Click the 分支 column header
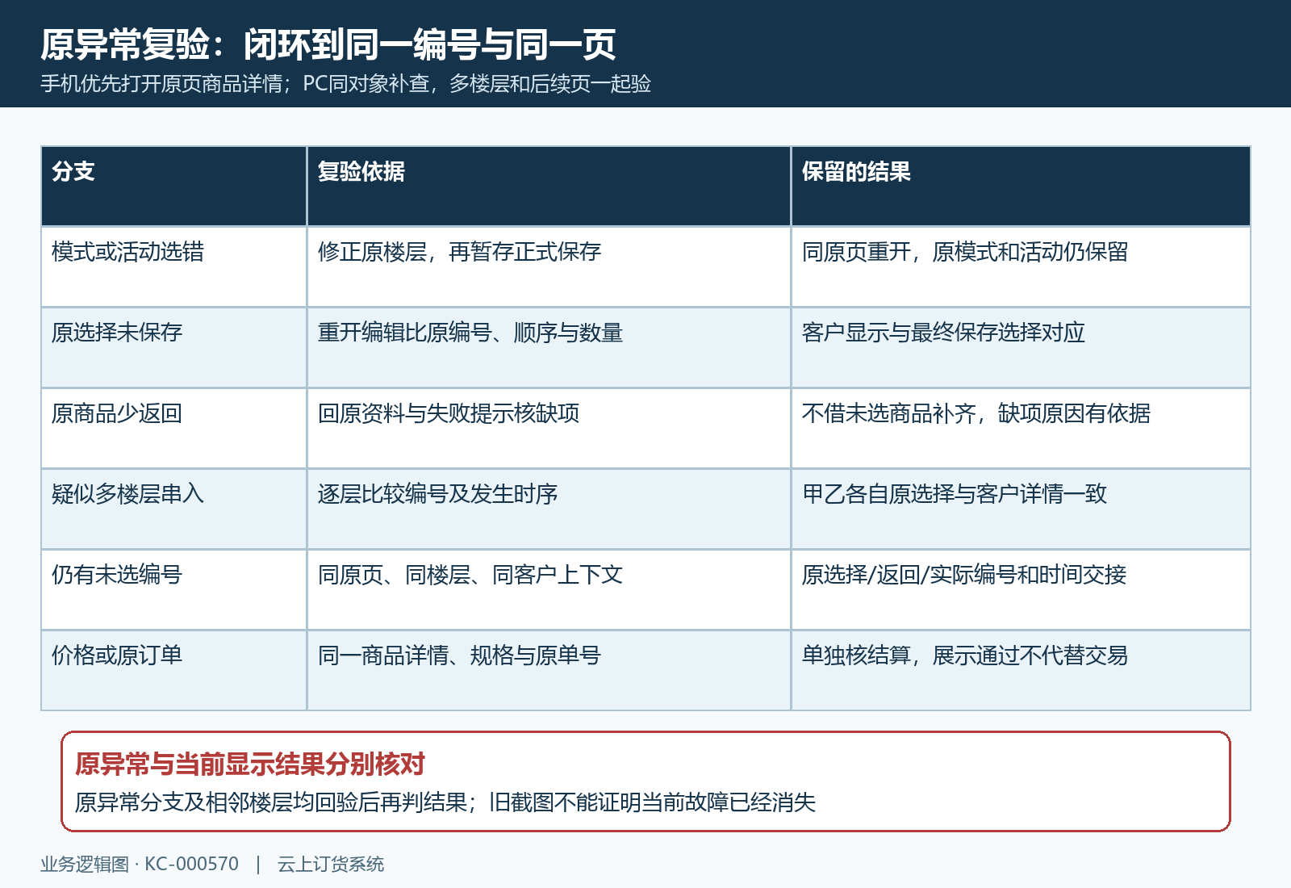Screen dimensions: 1291x888 click(174, 186)
